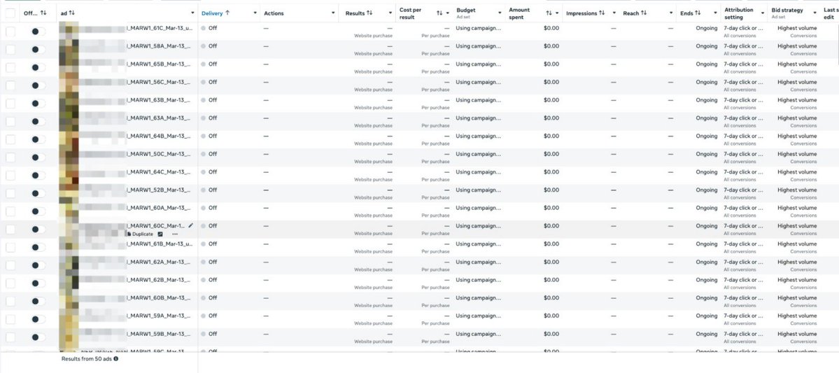Open the MARW1_50C ad name

[x=159, y=153]
